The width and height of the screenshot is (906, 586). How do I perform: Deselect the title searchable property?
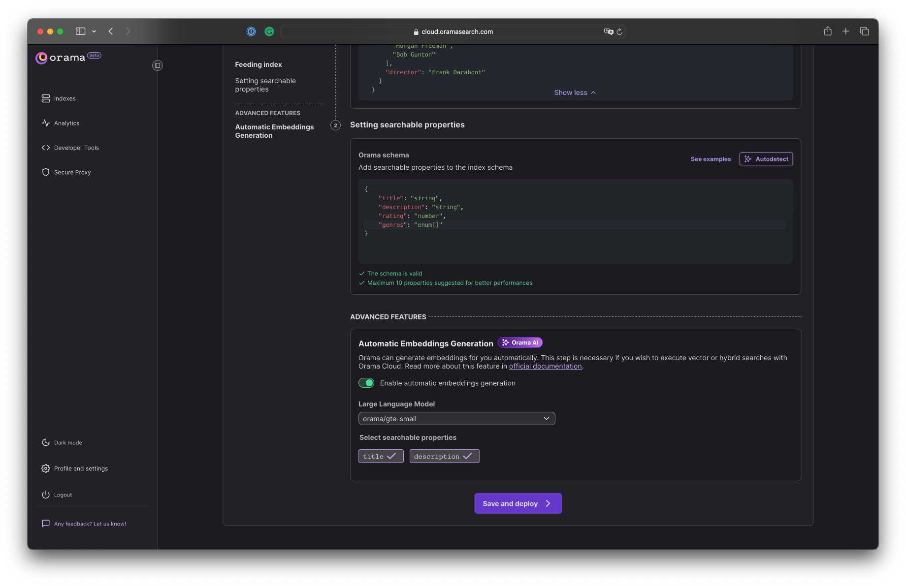[x=381, y=456]
